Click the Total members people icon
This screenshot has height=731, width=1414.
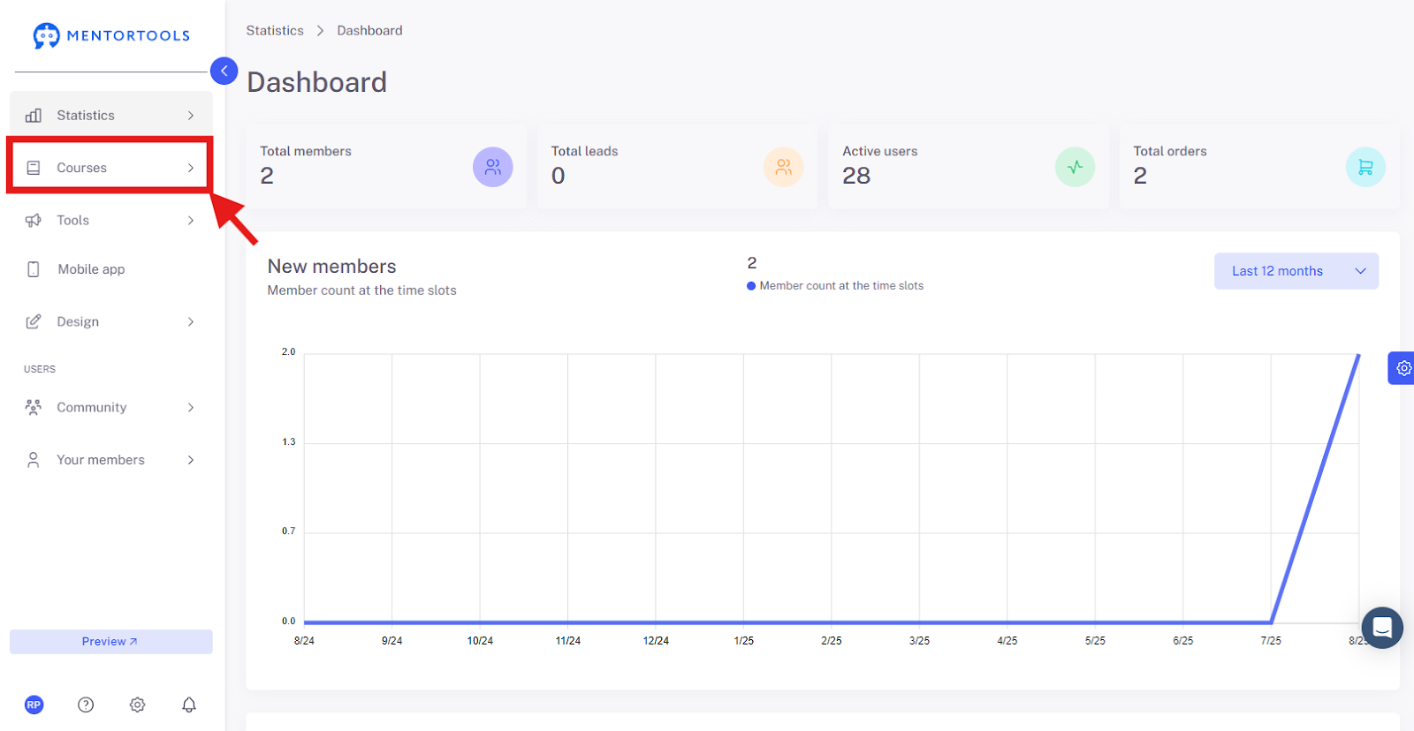pos(492,167)
